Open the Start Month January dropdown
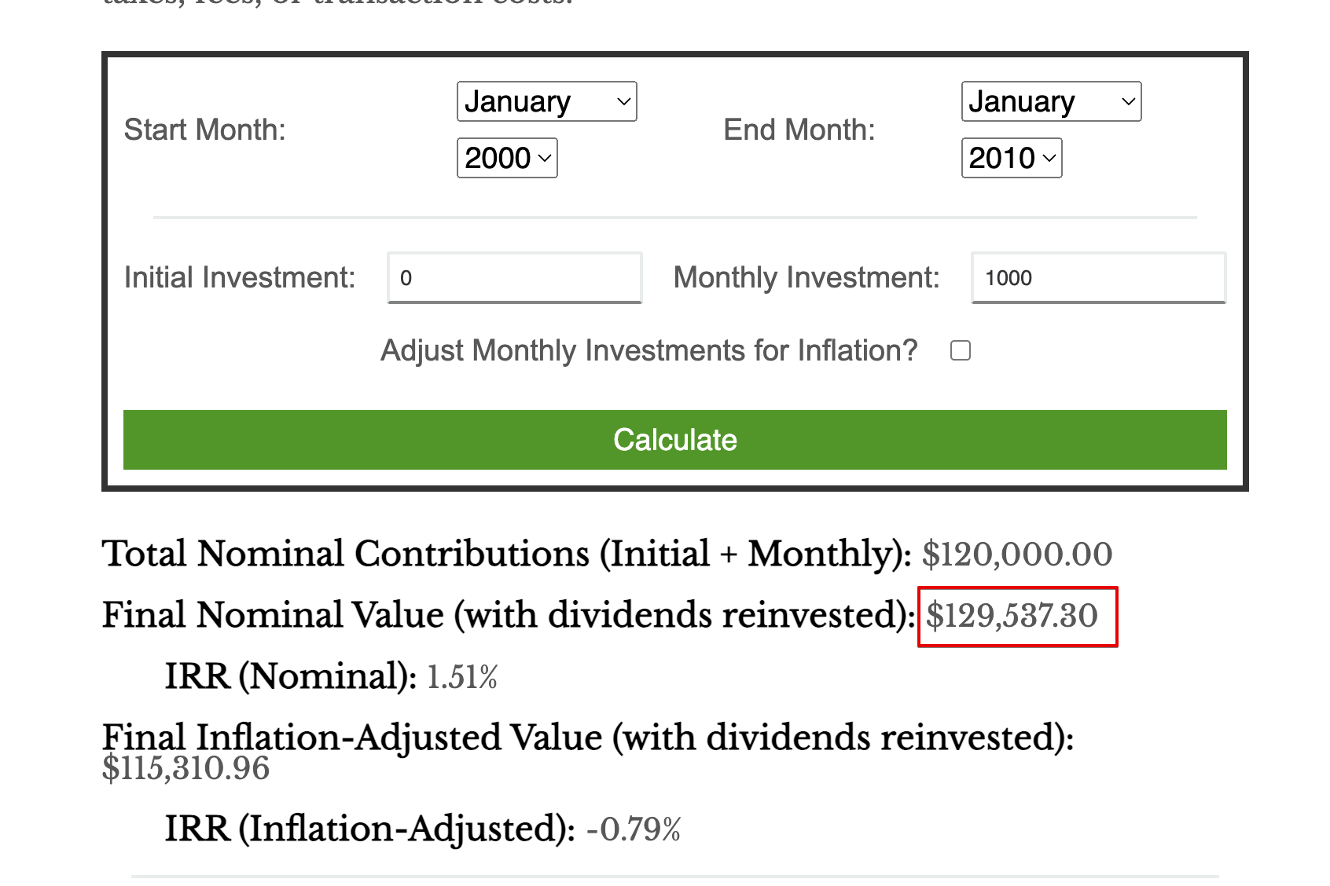This screenshot has width=1330, height=886. (x=546, y=101)
